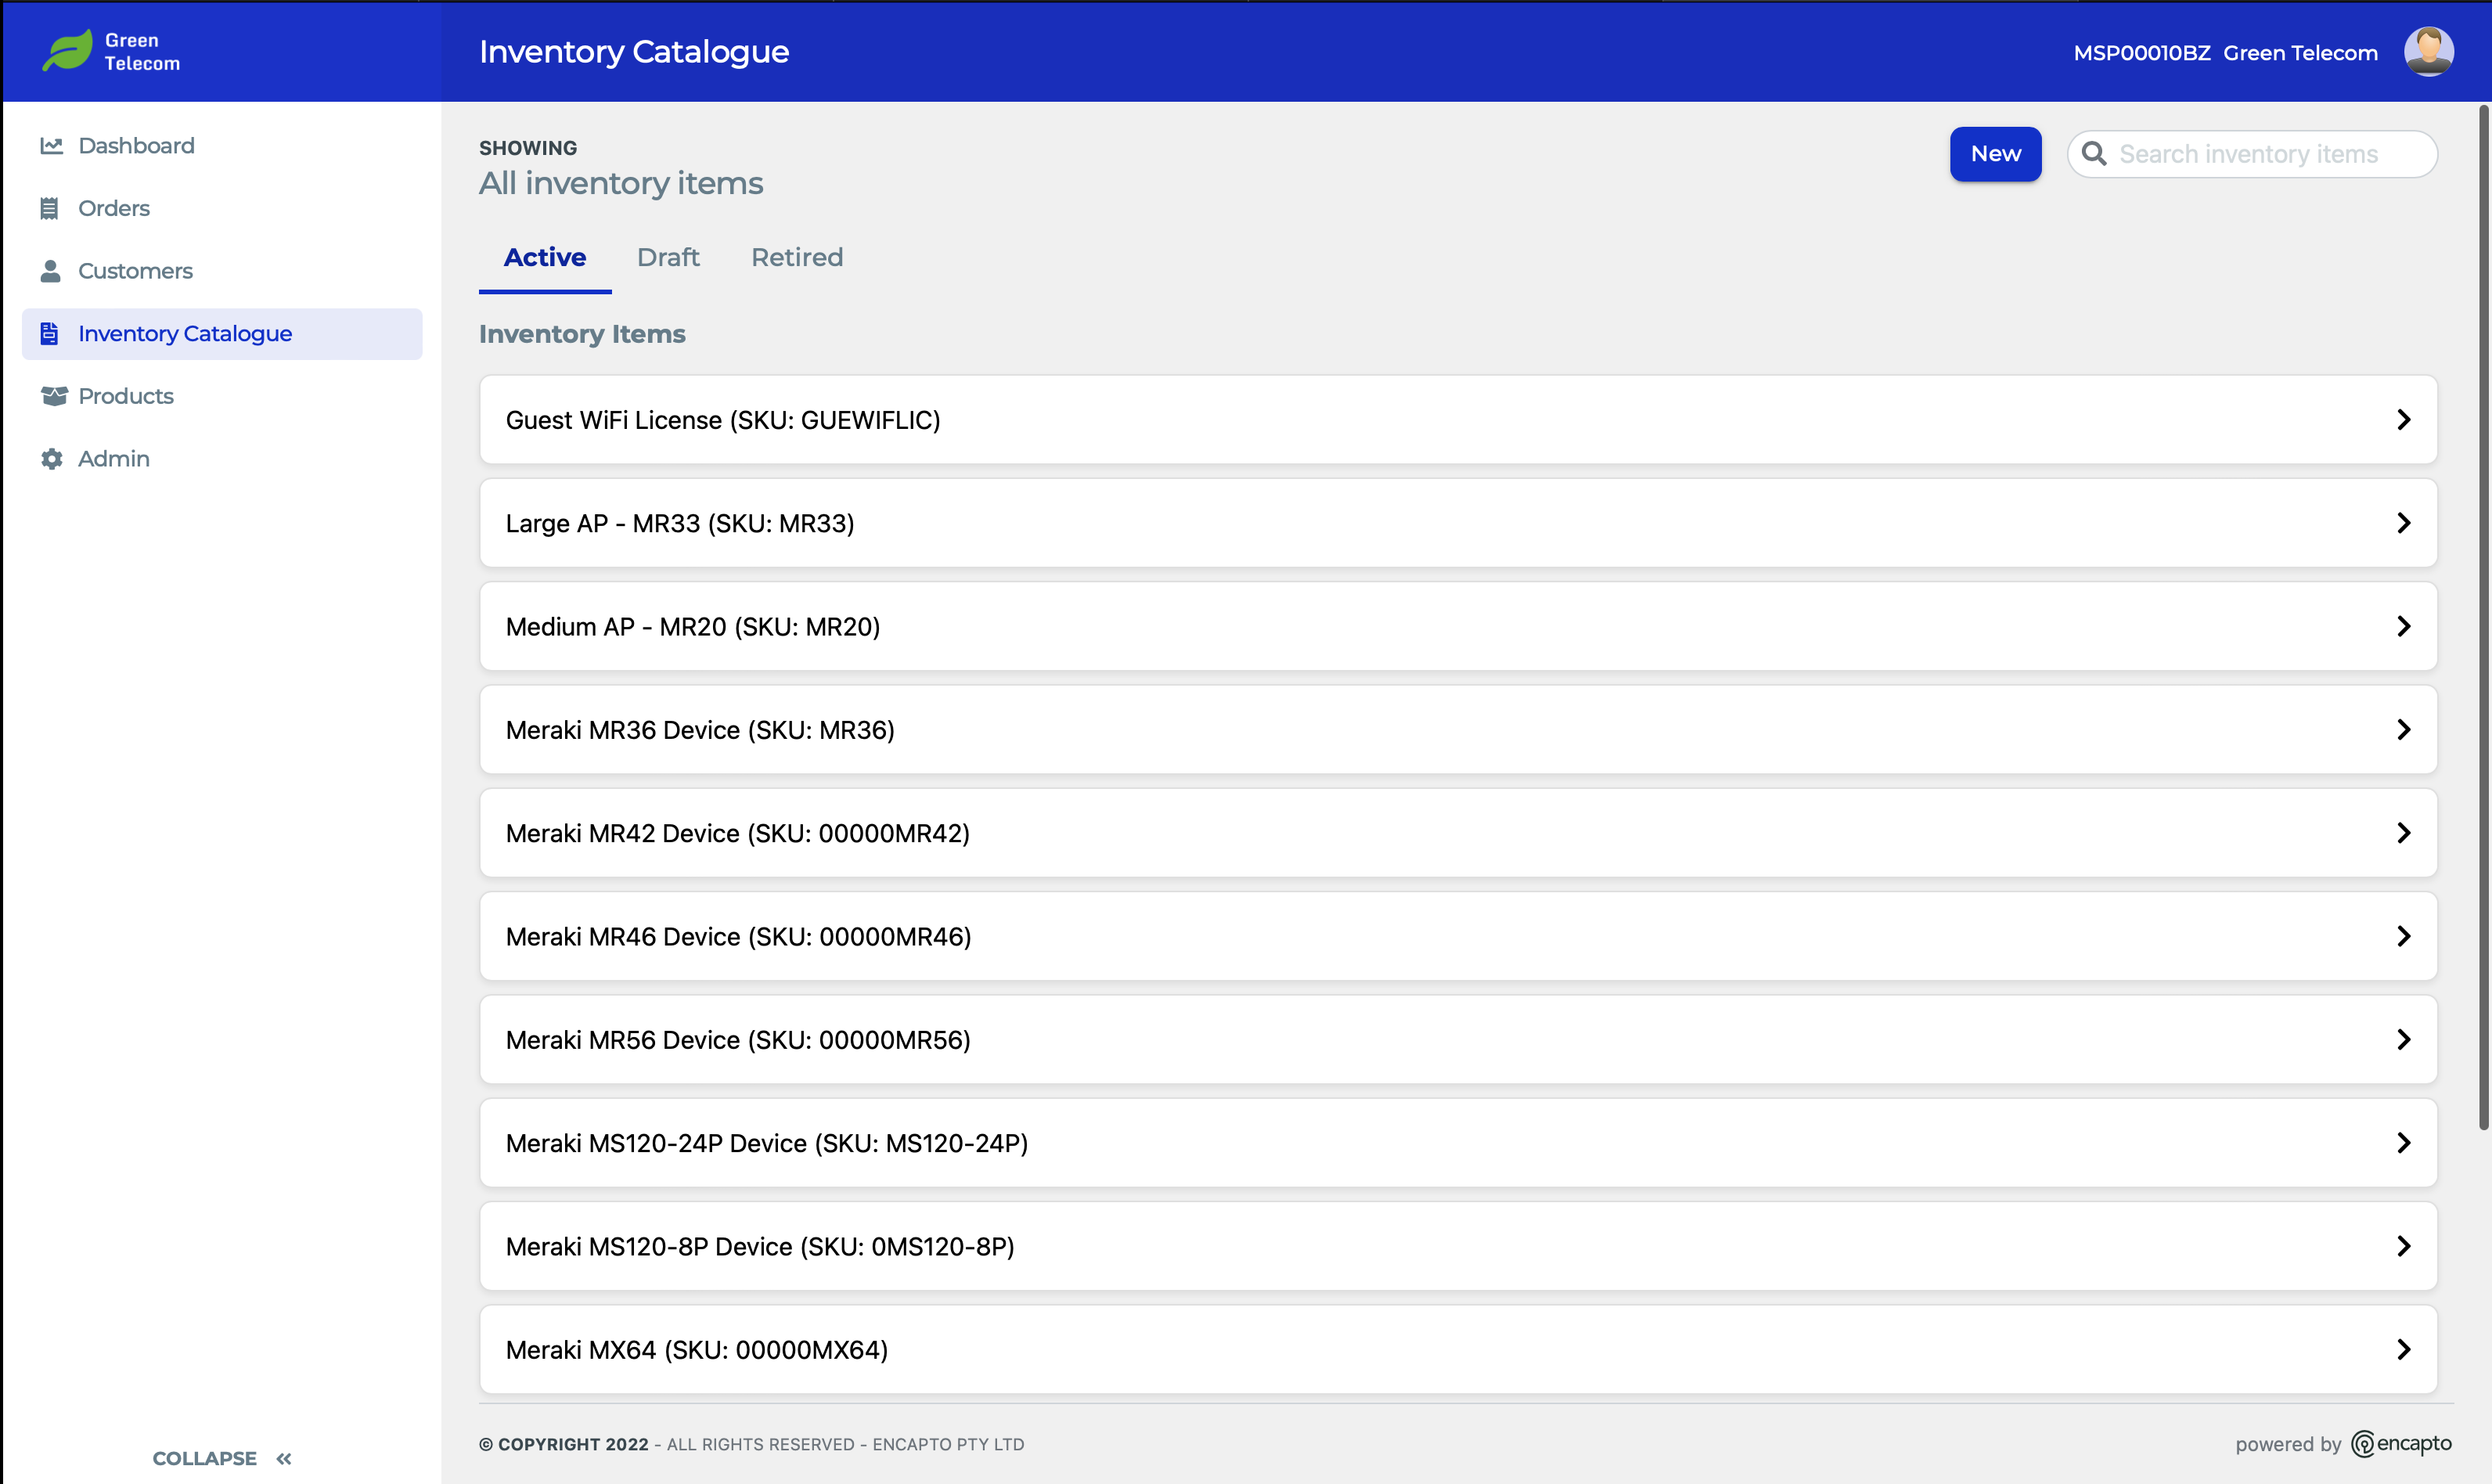Click the collapse double-chevron icon
Image resolution: width=2492 pixels, height=1484 pixels.
284,1458
